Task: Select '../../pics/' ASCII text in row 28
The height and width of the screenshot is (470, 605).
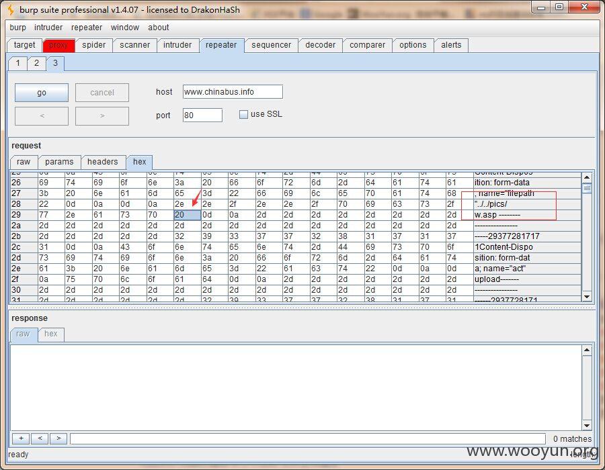Action: point(491,204)
